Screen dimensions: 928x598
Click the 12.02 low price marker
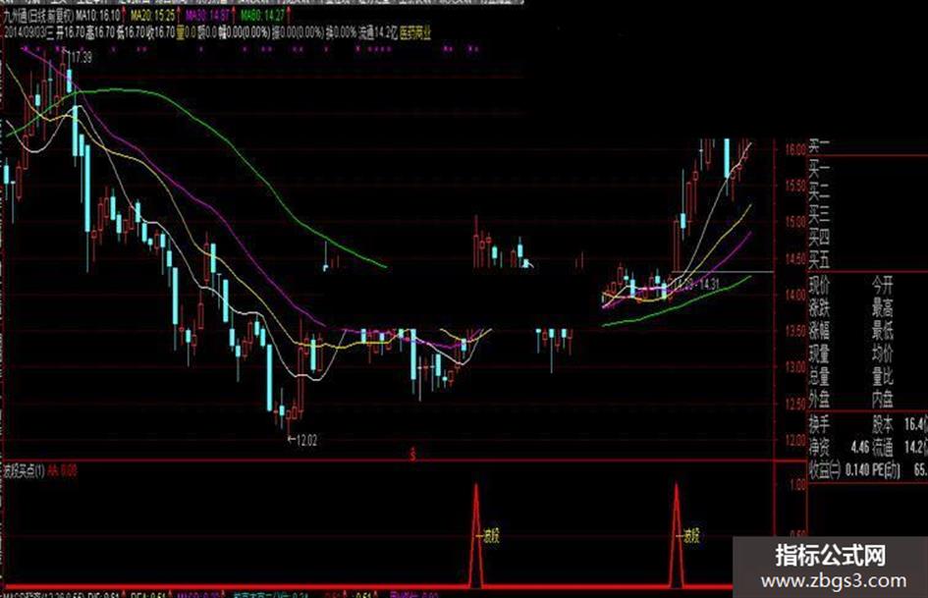pos(306,440)
